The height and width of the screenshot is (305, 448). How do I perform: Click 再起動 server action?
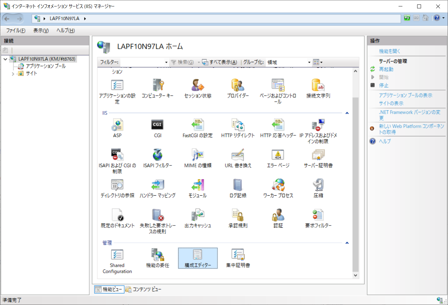click(x=386, y=69)
